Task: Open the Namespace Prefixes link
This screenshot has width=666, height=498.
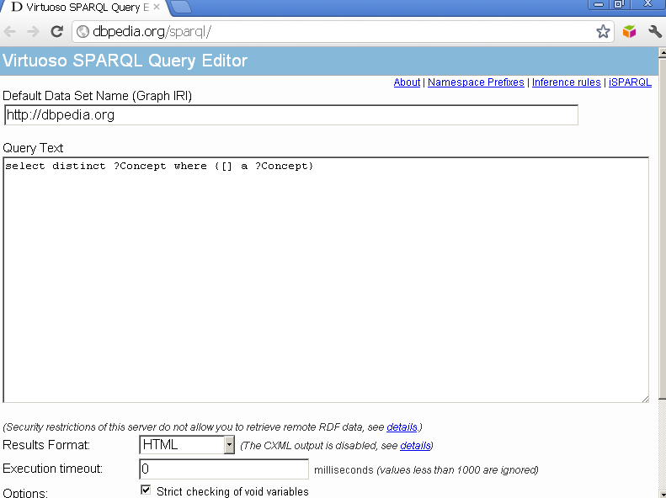Action: (x=476, y=82)
